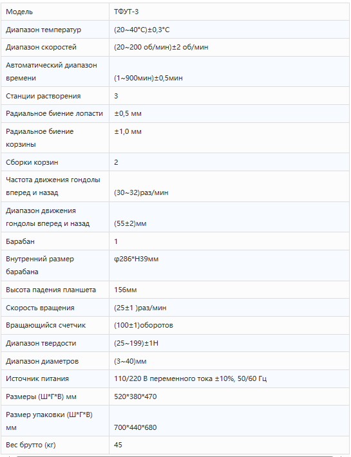Click the (55±2)мм movement range value
The height and width of the screenshot is (457, 351).
coord(130,223)
